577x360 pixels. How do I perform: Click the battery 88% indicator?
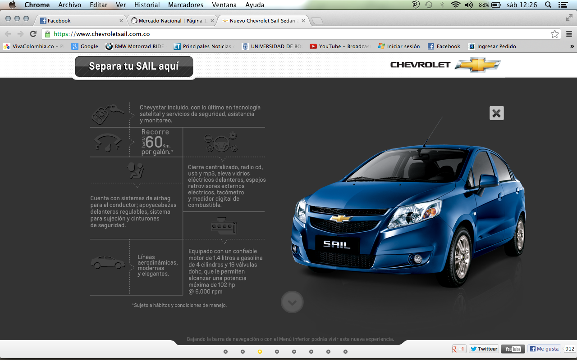pos(490,5)
